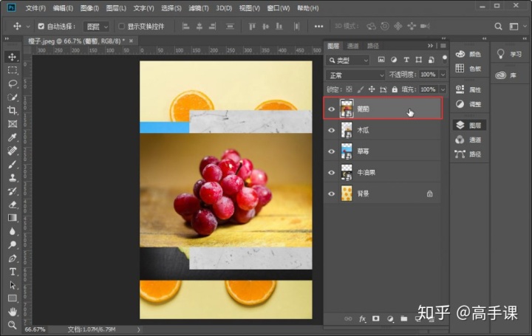Select the Clone Stamp tool
The height and width of the screenshot is (336, 532).
click(x=13, y=178)
